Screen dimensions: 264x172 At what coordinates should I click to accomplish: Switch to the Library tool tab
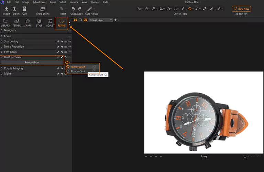[x=5, y=23]
